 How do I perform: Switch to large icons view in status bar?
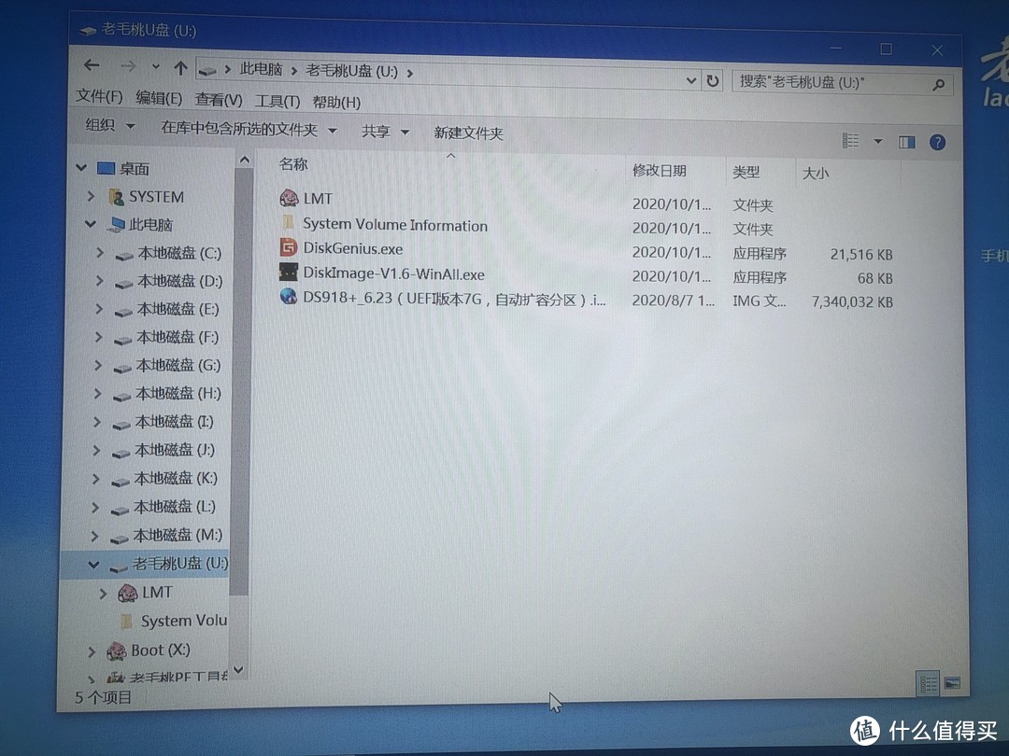[952, 683]
